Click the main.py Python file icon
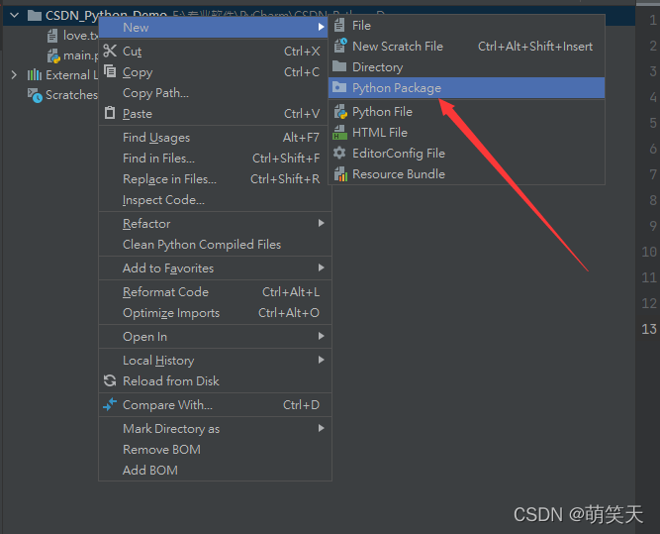The width and height of the screenshot is (660, 534). tap(53, 55)
